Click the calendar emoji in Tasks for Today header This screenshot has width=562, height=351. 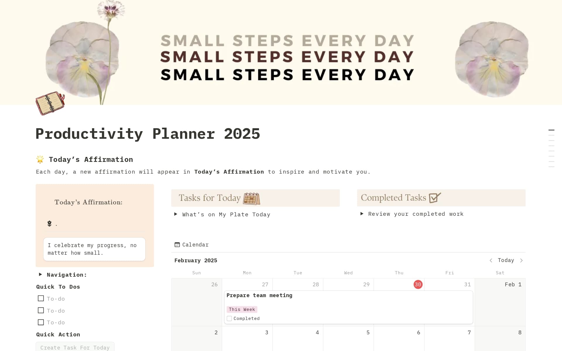(x=252, y=198)
